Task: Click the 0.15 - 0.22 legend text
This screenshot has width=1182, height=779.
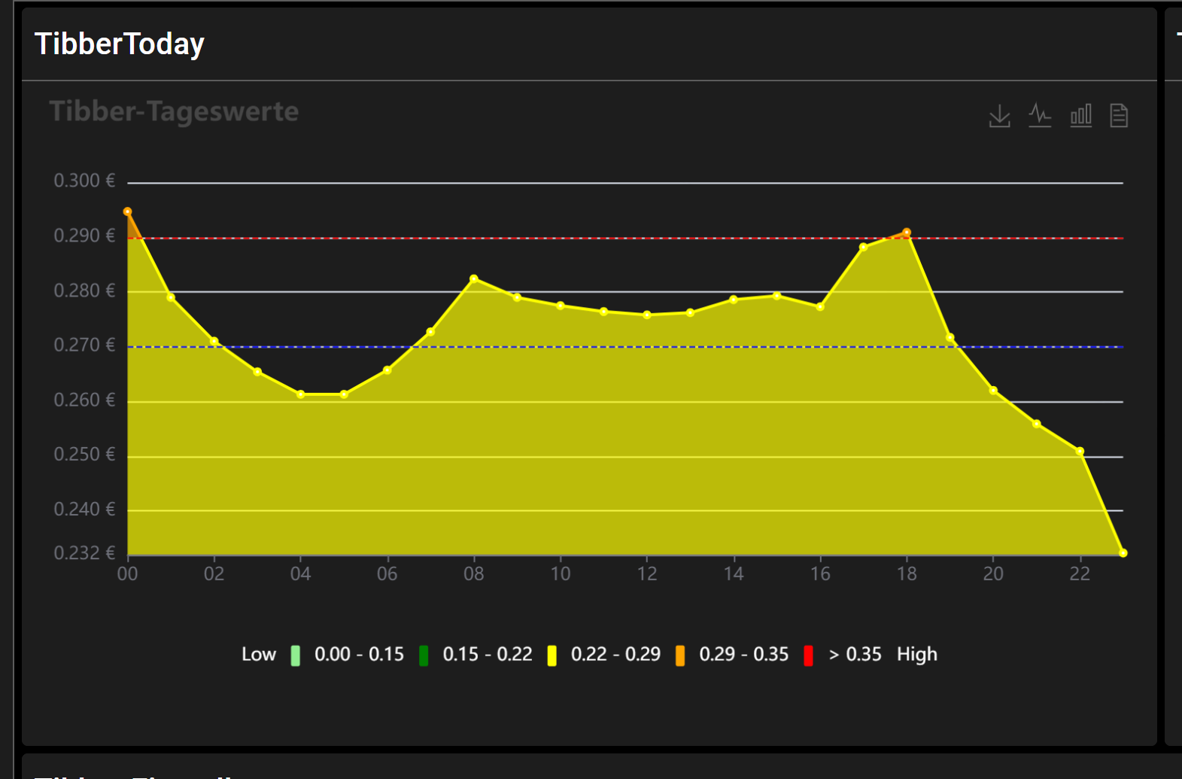Action: (x=488, y=655)
